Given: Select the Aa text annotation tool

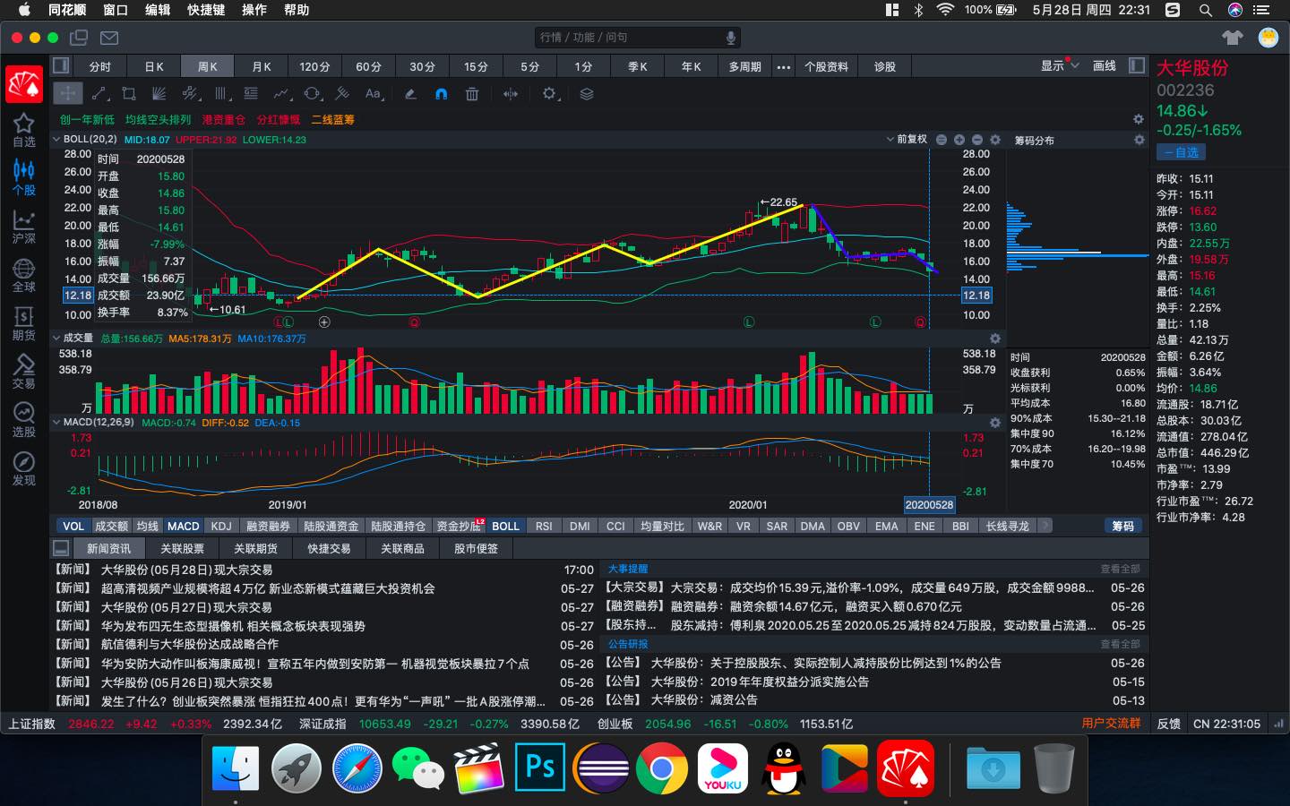Looking at the screenshot, I should point(374,93).
